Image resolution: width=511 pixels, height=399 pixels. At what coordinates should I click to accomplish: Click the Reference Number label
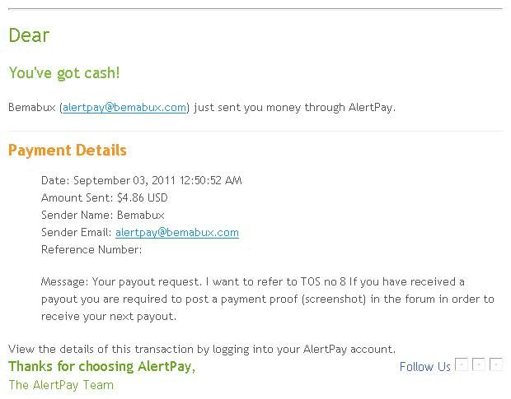point(91,250)
